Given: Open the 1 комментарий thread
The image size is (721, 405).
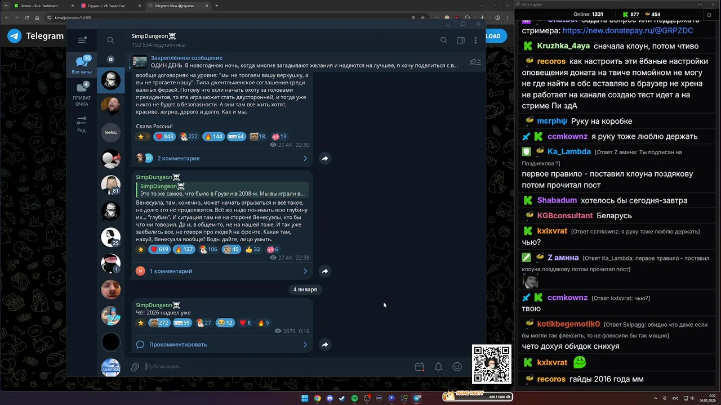Looking at the screenshot, I should pos(171,271).
